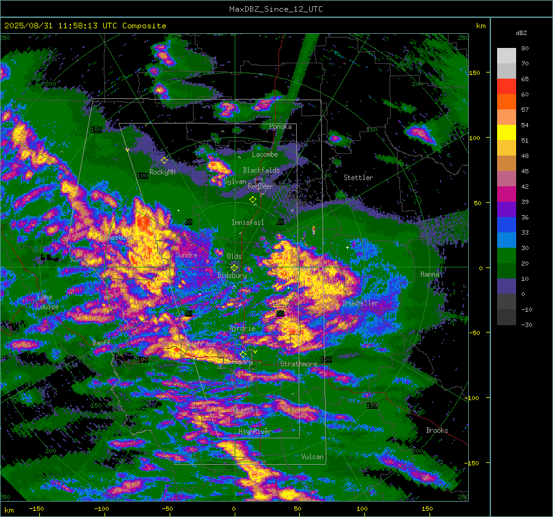
Task: Click the -30 value in dBZ legend
Action: click(x=527, y=325)
